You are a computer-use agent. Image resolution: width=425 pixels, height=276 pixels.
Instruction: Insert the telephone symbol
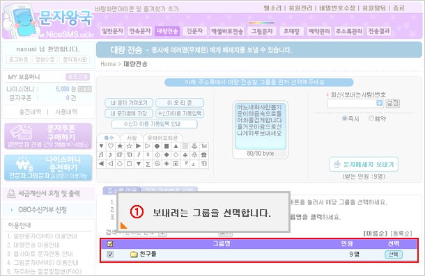tap(204, 155)
